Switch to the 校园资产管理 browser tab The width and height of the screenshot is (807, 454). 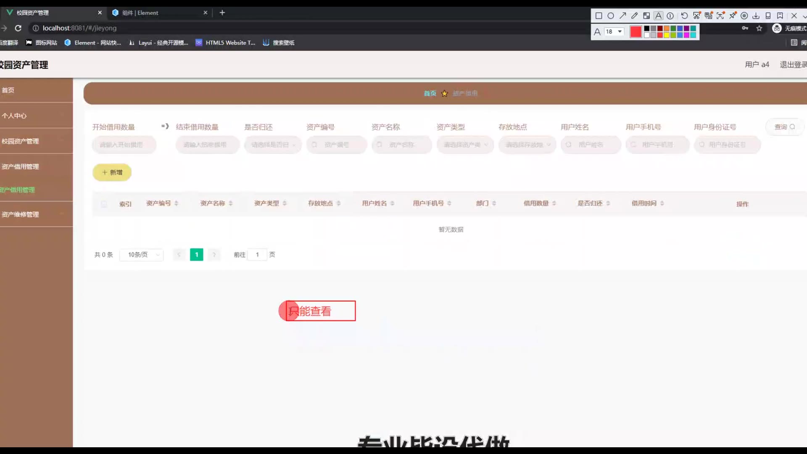click(53, 13)
